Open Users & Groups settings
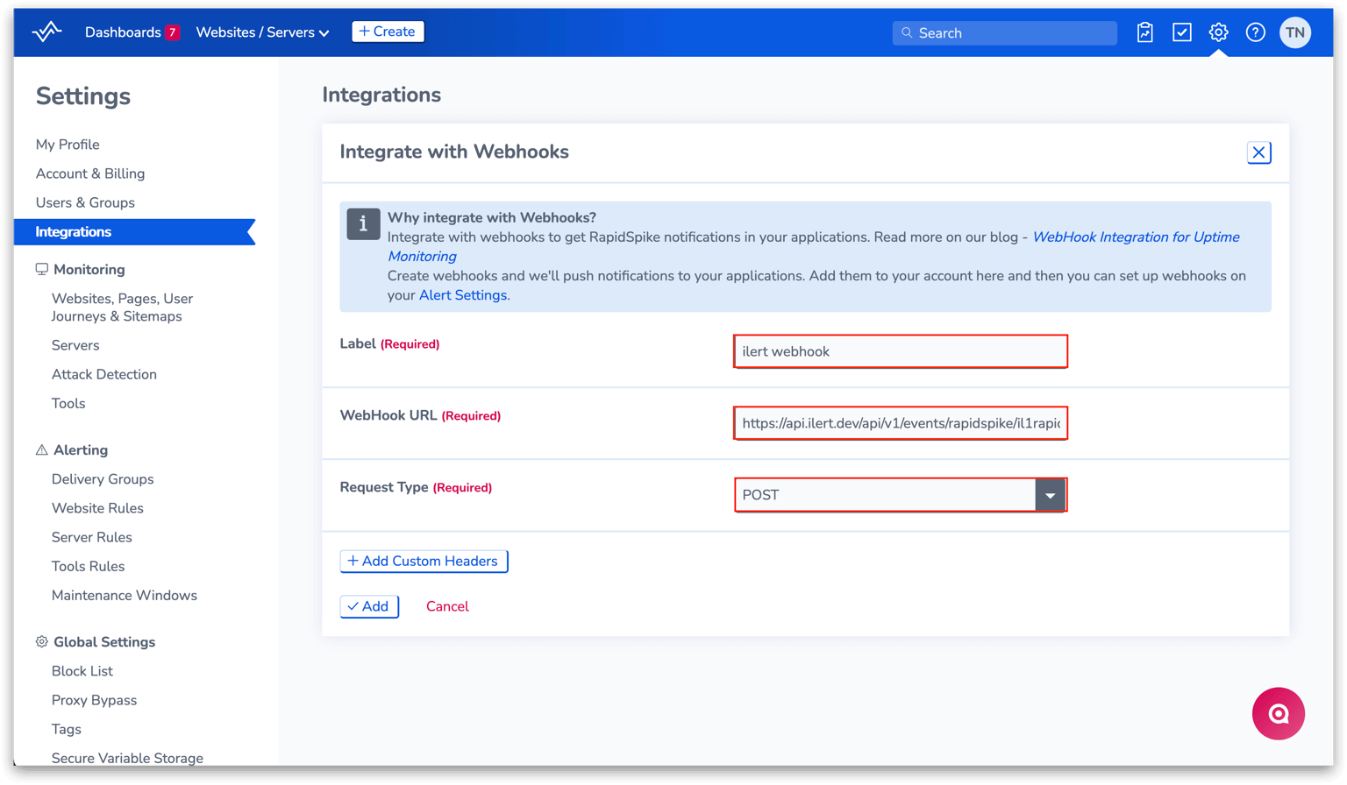1347x785 pixels. [x=85, y=202]
